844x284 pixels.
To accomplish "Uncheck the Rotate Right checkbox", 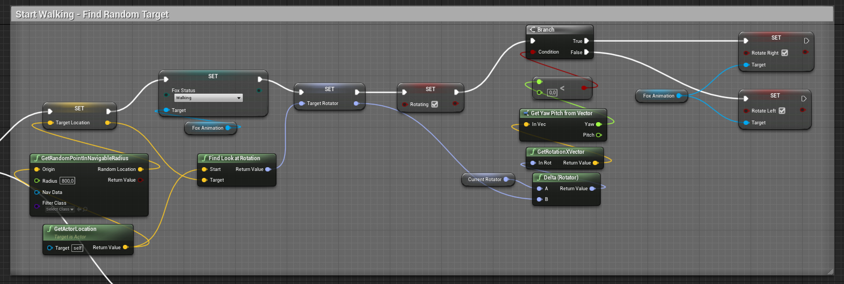I will click(784, 53).
